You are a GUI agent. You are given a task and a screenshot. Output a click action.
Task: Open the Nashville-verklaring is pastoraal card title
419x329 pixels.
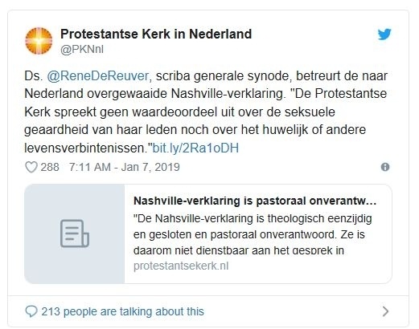point(255,201)
